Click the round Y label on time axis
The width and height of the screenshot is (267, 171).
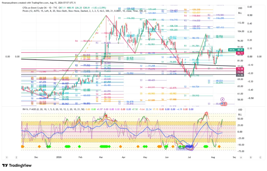[7, 157]
